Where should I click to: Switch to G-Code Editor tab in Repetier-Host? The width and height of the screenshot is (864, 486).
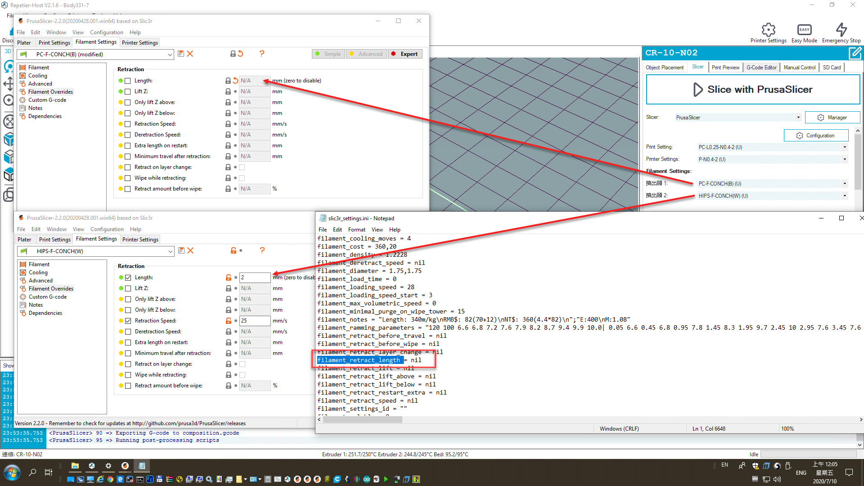point(761,68)
